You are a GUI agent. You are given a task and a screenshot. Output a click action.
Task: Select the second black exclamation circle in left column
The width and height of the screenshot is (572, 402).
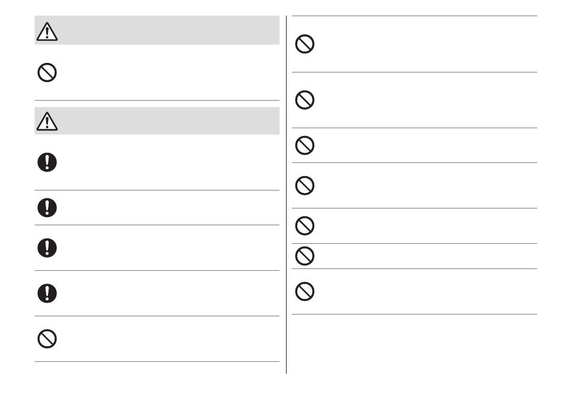(47, 208)
